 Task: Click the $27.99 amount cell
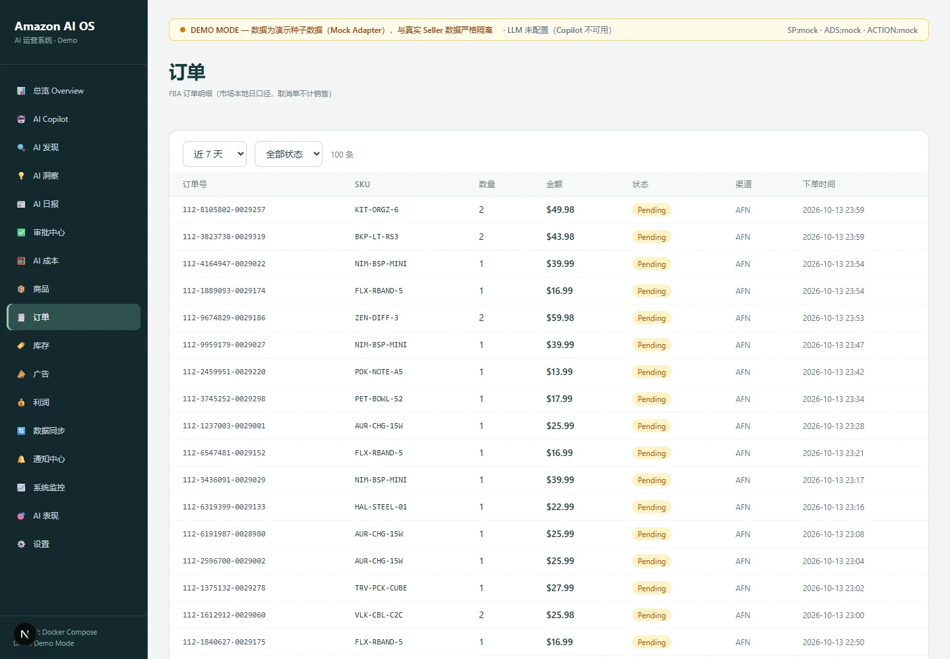560,588
